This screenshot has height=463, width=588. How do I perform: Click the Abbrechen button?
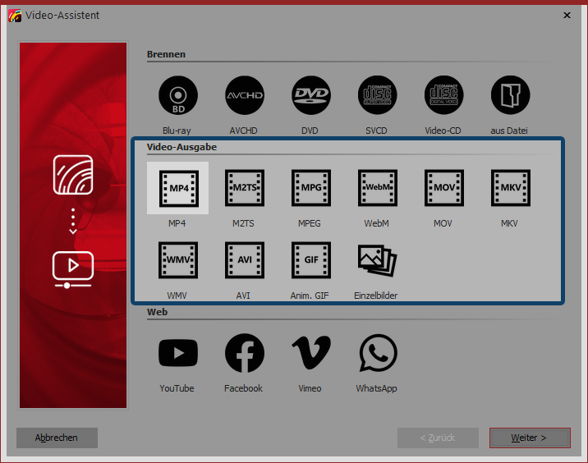pyautogui.click(x=57, y=438)
